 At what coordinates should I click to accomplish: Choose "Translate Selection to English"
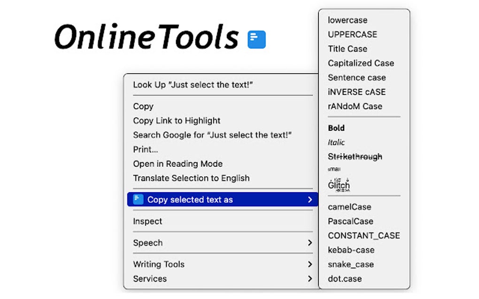tap(191, 178)
